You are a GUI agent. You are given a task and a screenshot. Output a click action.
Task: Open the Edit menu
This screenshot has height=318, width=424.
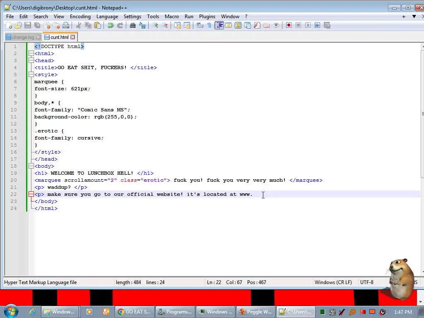pyautogui.click(x=24, y=17)
